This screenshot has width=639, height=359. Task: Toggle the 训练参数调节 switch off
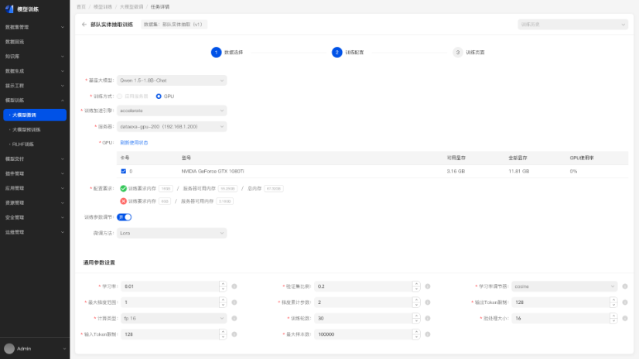[124, 217]
